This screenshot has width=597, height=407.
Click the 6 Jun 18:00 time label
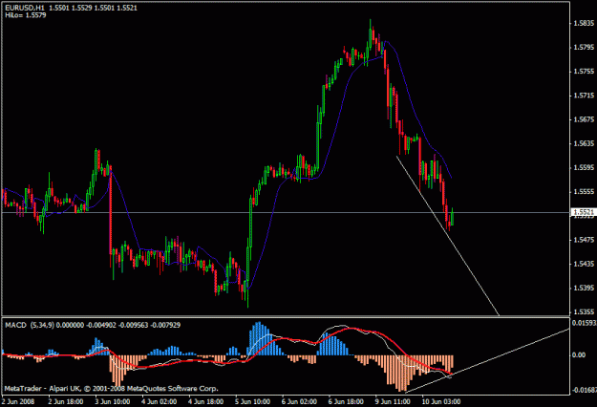(x=347, y=401)
